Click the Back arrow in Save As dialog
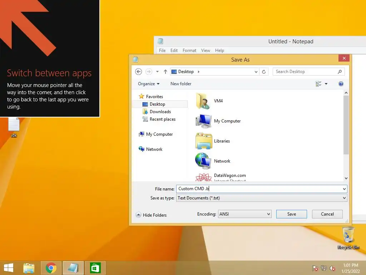366x275 pixels. tap(138, 72)
